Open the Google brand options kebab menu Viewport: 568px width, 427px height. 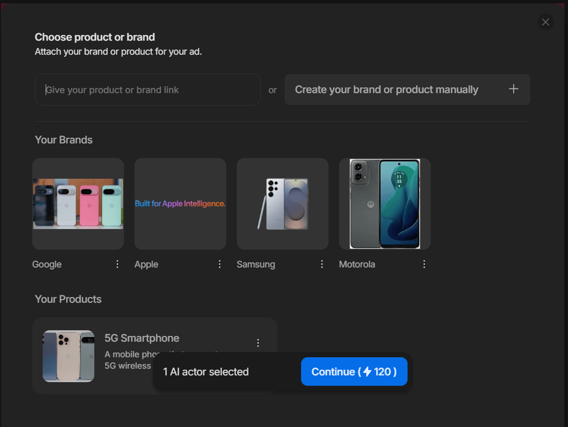[117, 264]
